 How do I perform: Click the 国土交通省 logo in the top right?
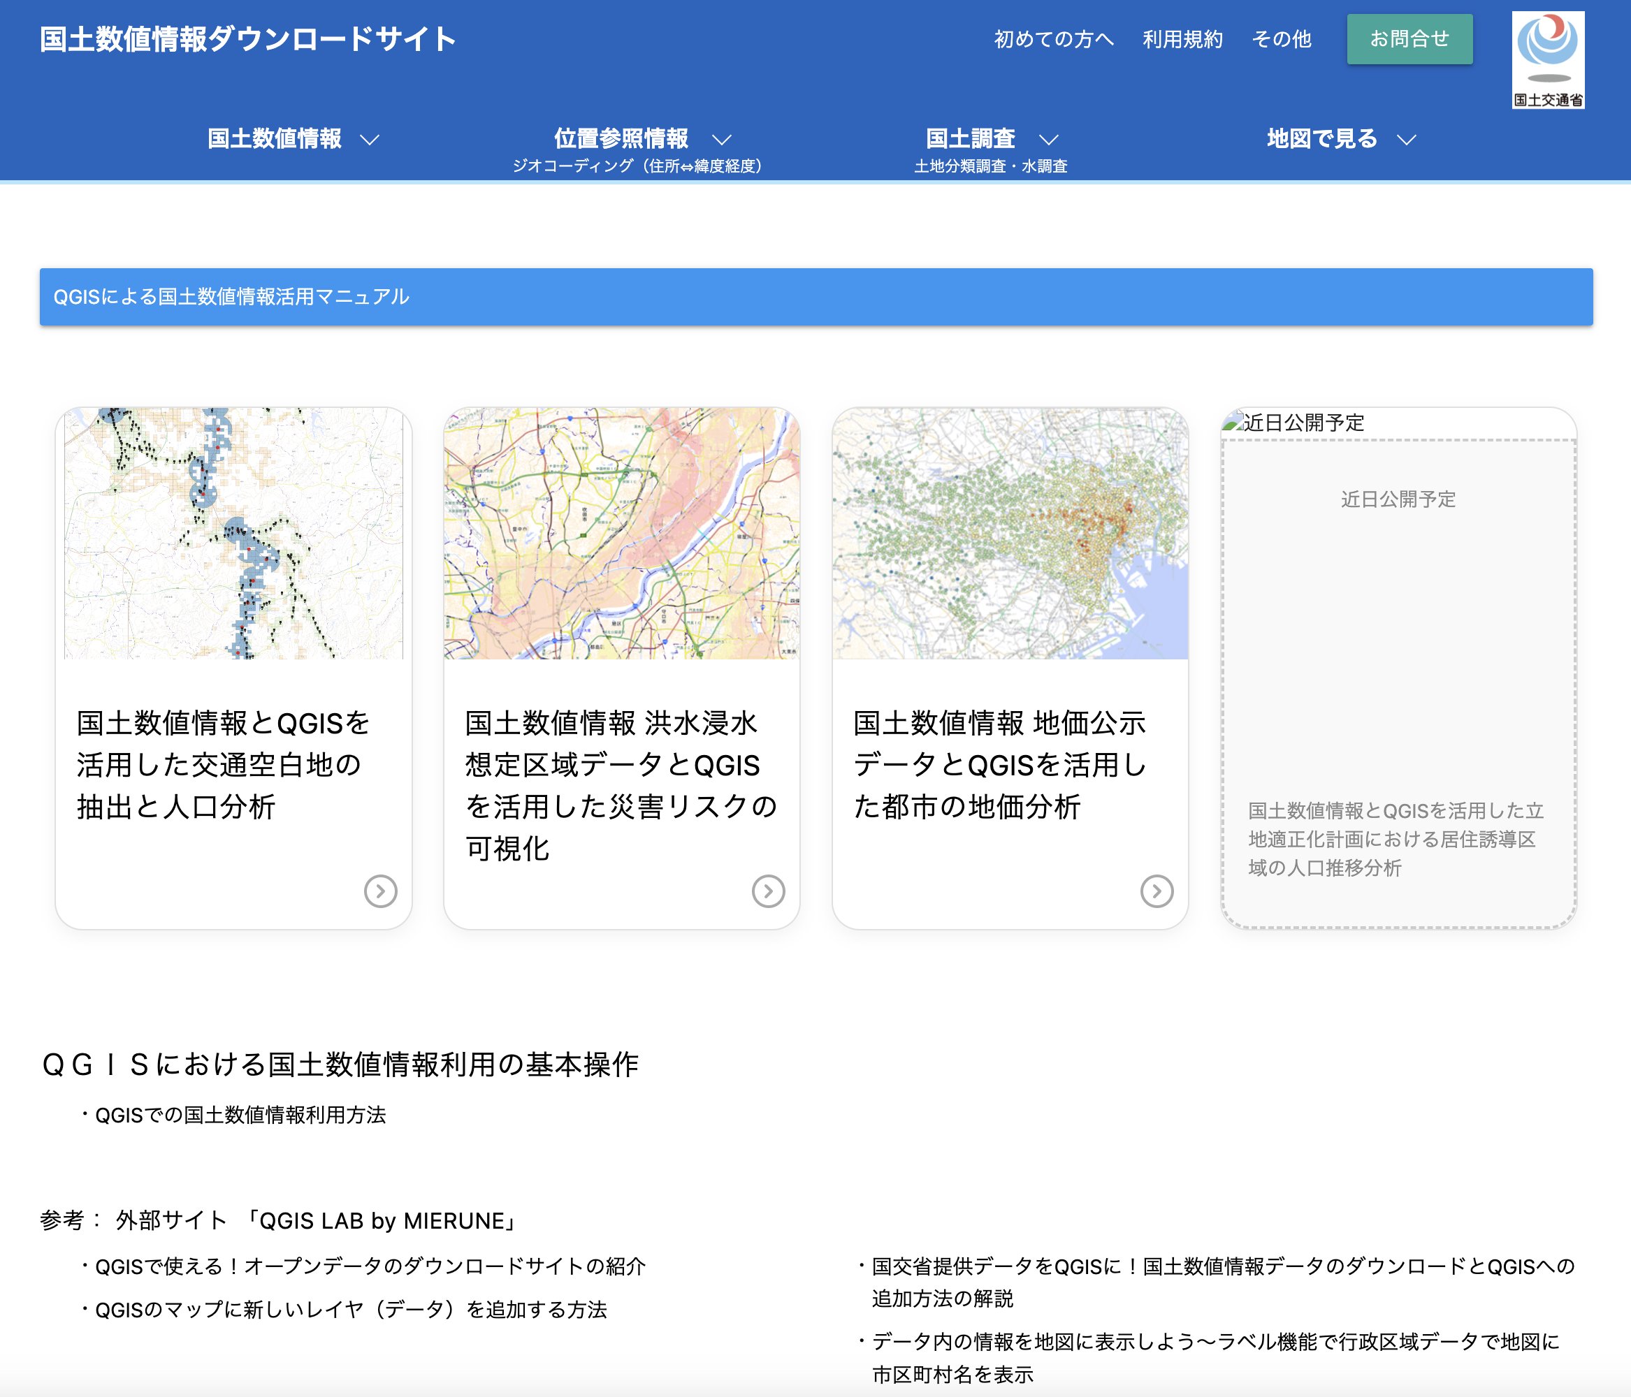1549,59
